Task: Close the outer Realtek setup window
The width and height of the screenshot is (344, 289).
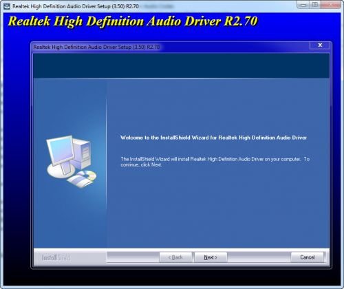Action: [x=331, y=5]
